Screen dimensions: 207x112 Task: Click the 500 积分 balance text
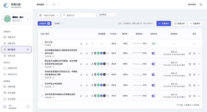(x=192, y=4)
